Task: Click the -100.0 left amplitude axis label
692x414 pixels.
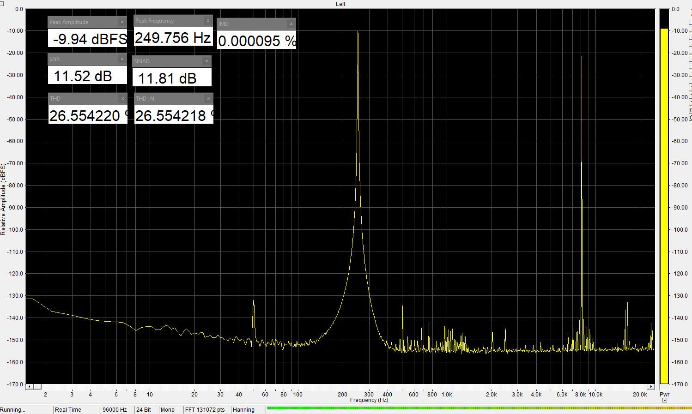Action: pyautogui.click(x=15, y=229)
